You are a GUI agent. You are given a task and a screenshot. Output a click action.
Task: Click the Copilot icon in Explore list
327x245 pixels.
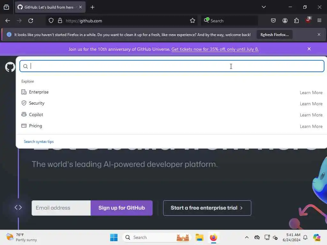(x=24, y=115)
